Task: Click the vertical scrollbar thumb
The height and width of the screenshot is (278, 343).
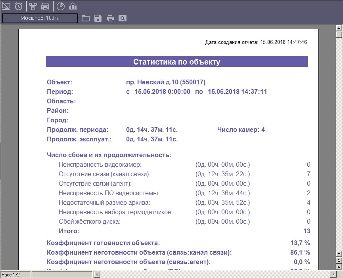Action: click(x=339, y=34)
